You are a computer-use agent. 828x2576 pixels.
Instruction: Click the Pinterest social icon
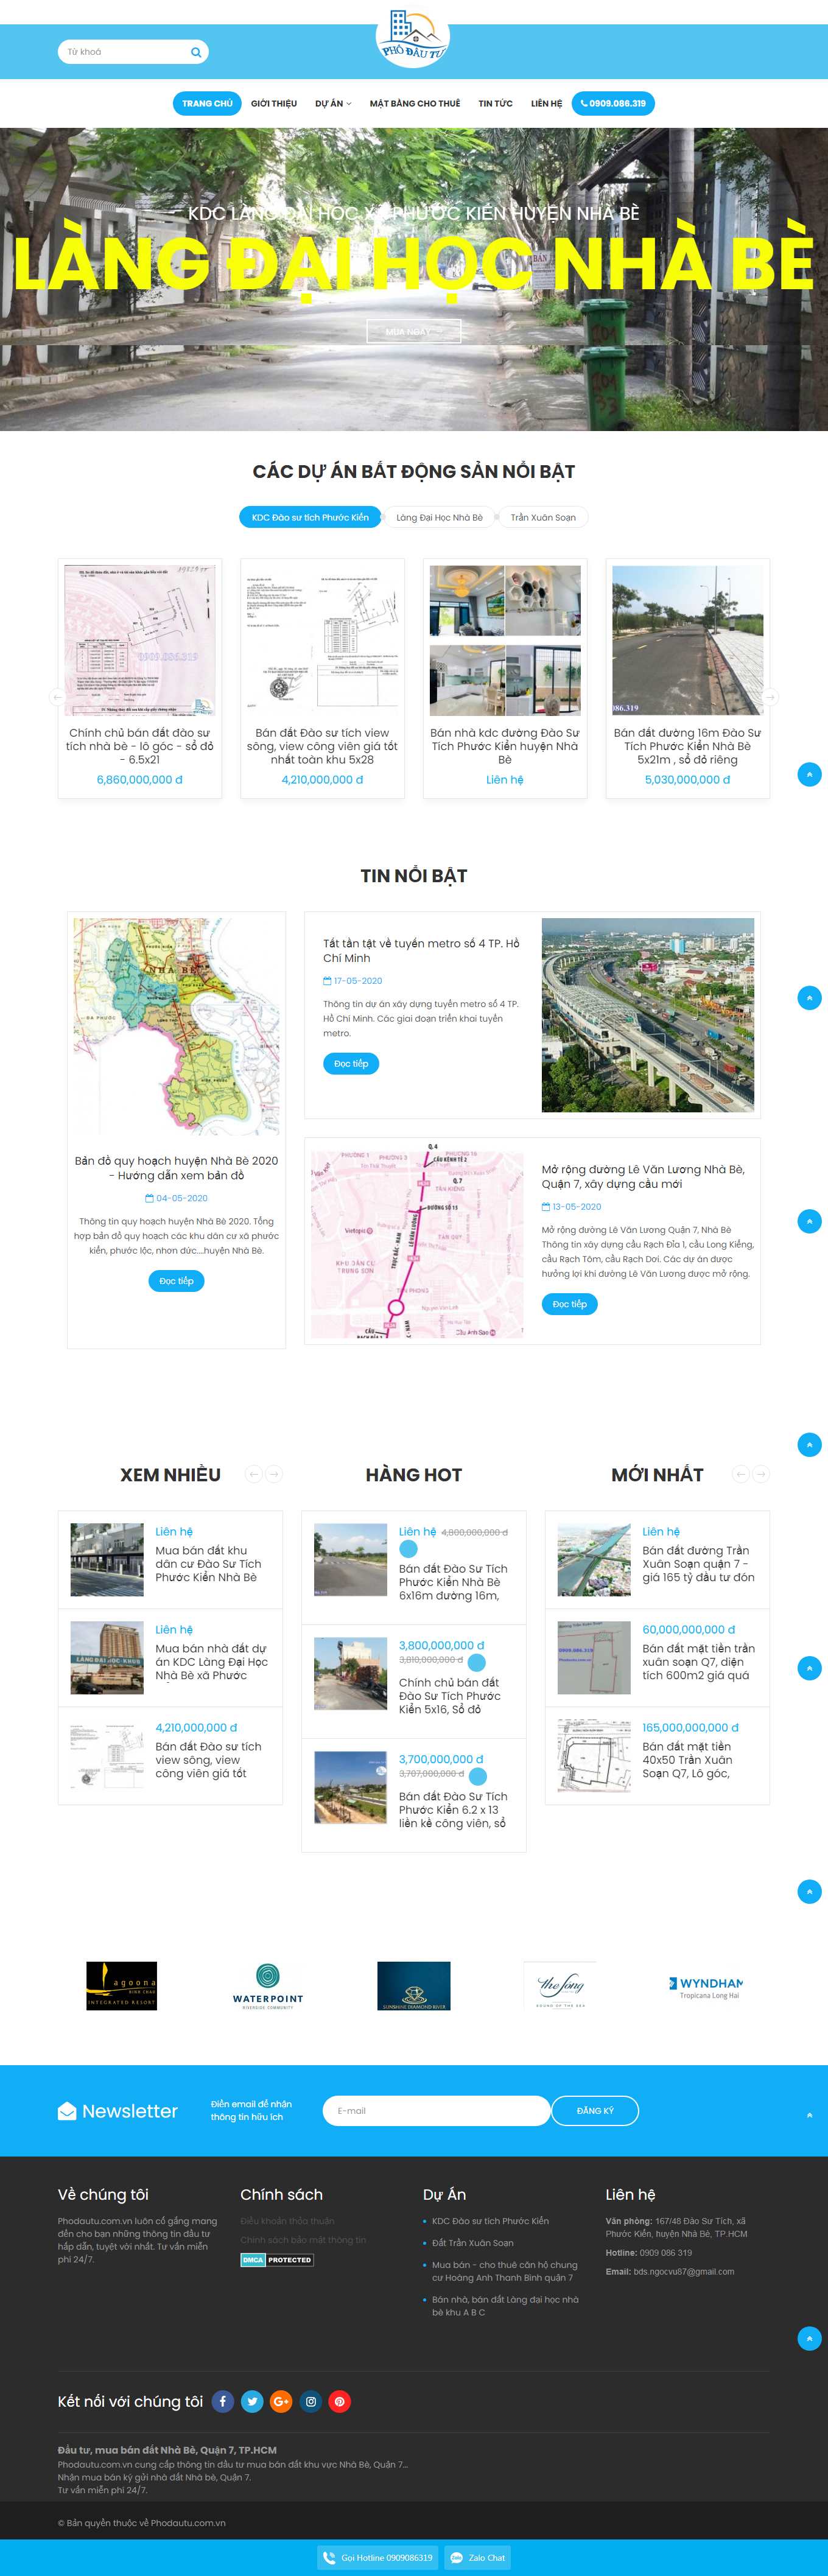(x=340, y=2401)
